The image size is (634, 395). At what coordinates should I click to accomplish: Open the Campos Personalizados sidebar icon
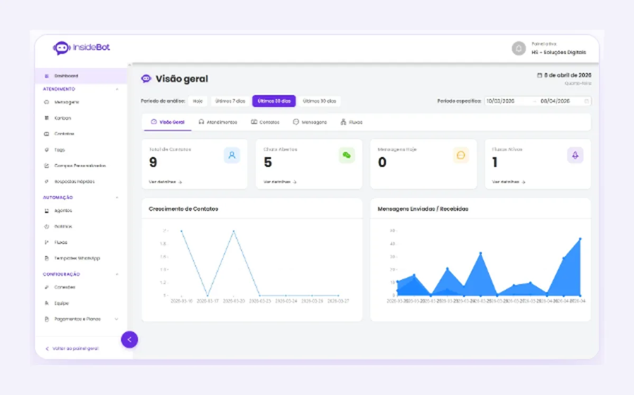(46, 166)
